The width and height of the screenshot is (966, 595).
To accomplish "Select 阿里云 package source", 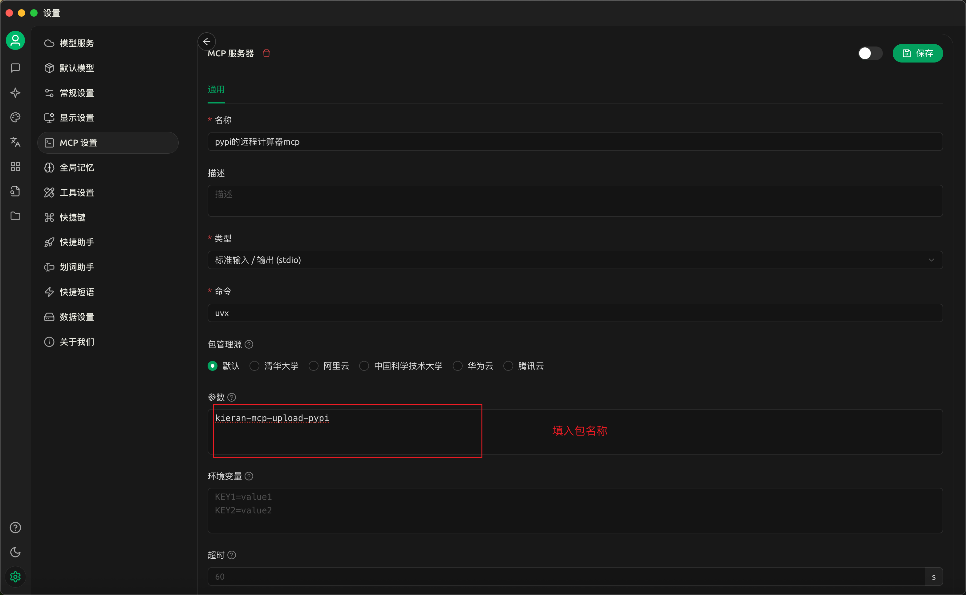I will point(329,366).
